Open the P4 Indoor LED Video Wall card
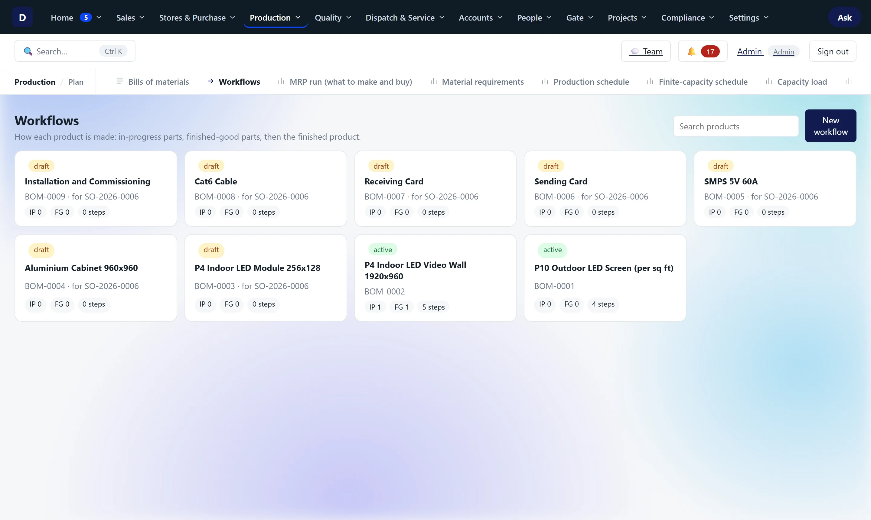Image resolution: width=871 pixels, height=520 pixels. click(x=435, y=278)
